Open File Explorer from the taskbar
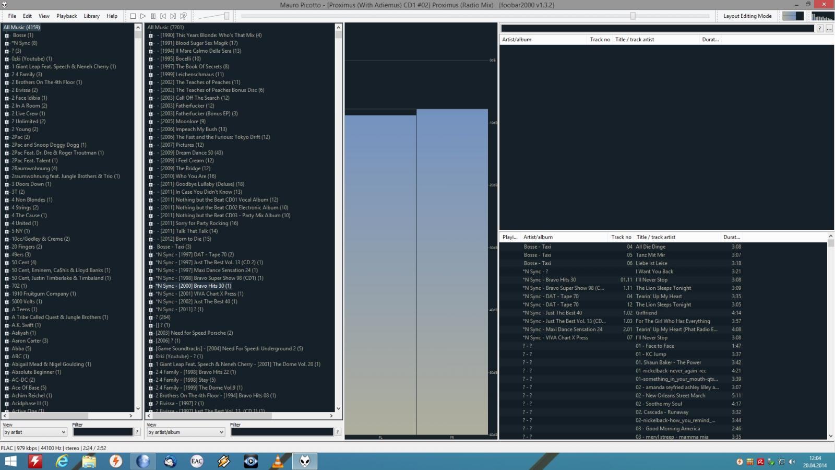The width and height of the screenshot is (835, 470). pos(89,461)
